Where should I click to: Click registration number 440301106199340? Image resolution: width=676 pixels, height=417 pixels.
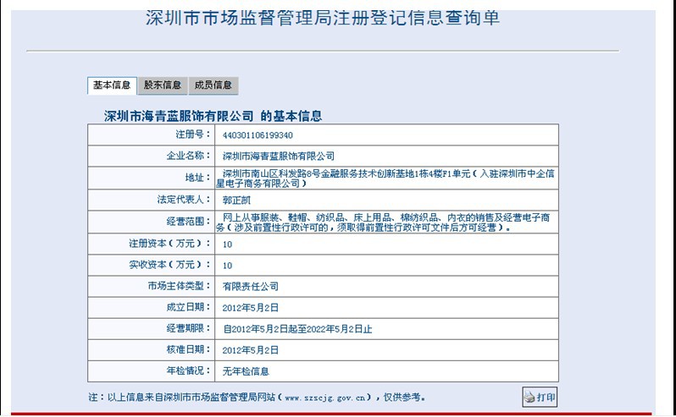pyautogui.click(x=258, y=134)
